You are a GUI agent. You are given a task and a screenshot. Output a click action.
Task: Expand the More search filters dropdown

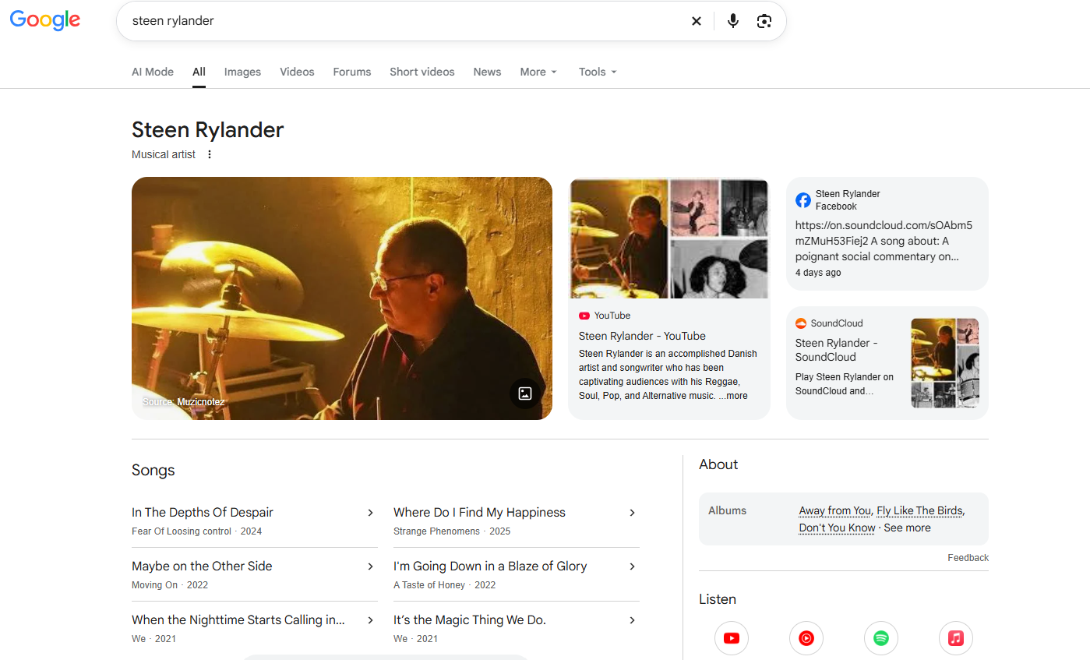point(539,72)
